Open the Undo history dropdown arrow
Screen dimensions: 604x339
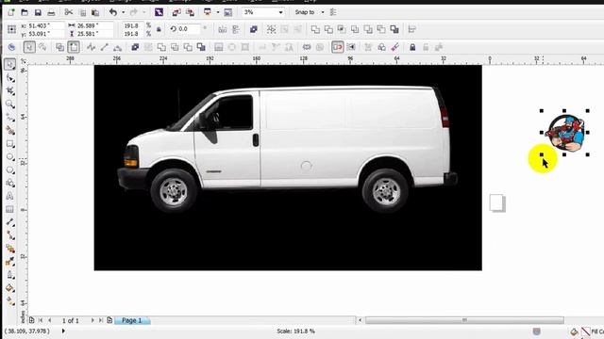coord(124,12)
